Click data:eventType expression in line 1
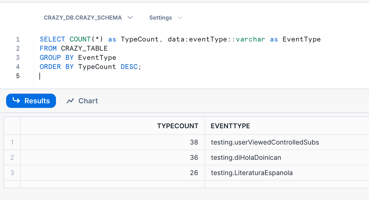This screenshot has width=369, height=200. [199, 39]
